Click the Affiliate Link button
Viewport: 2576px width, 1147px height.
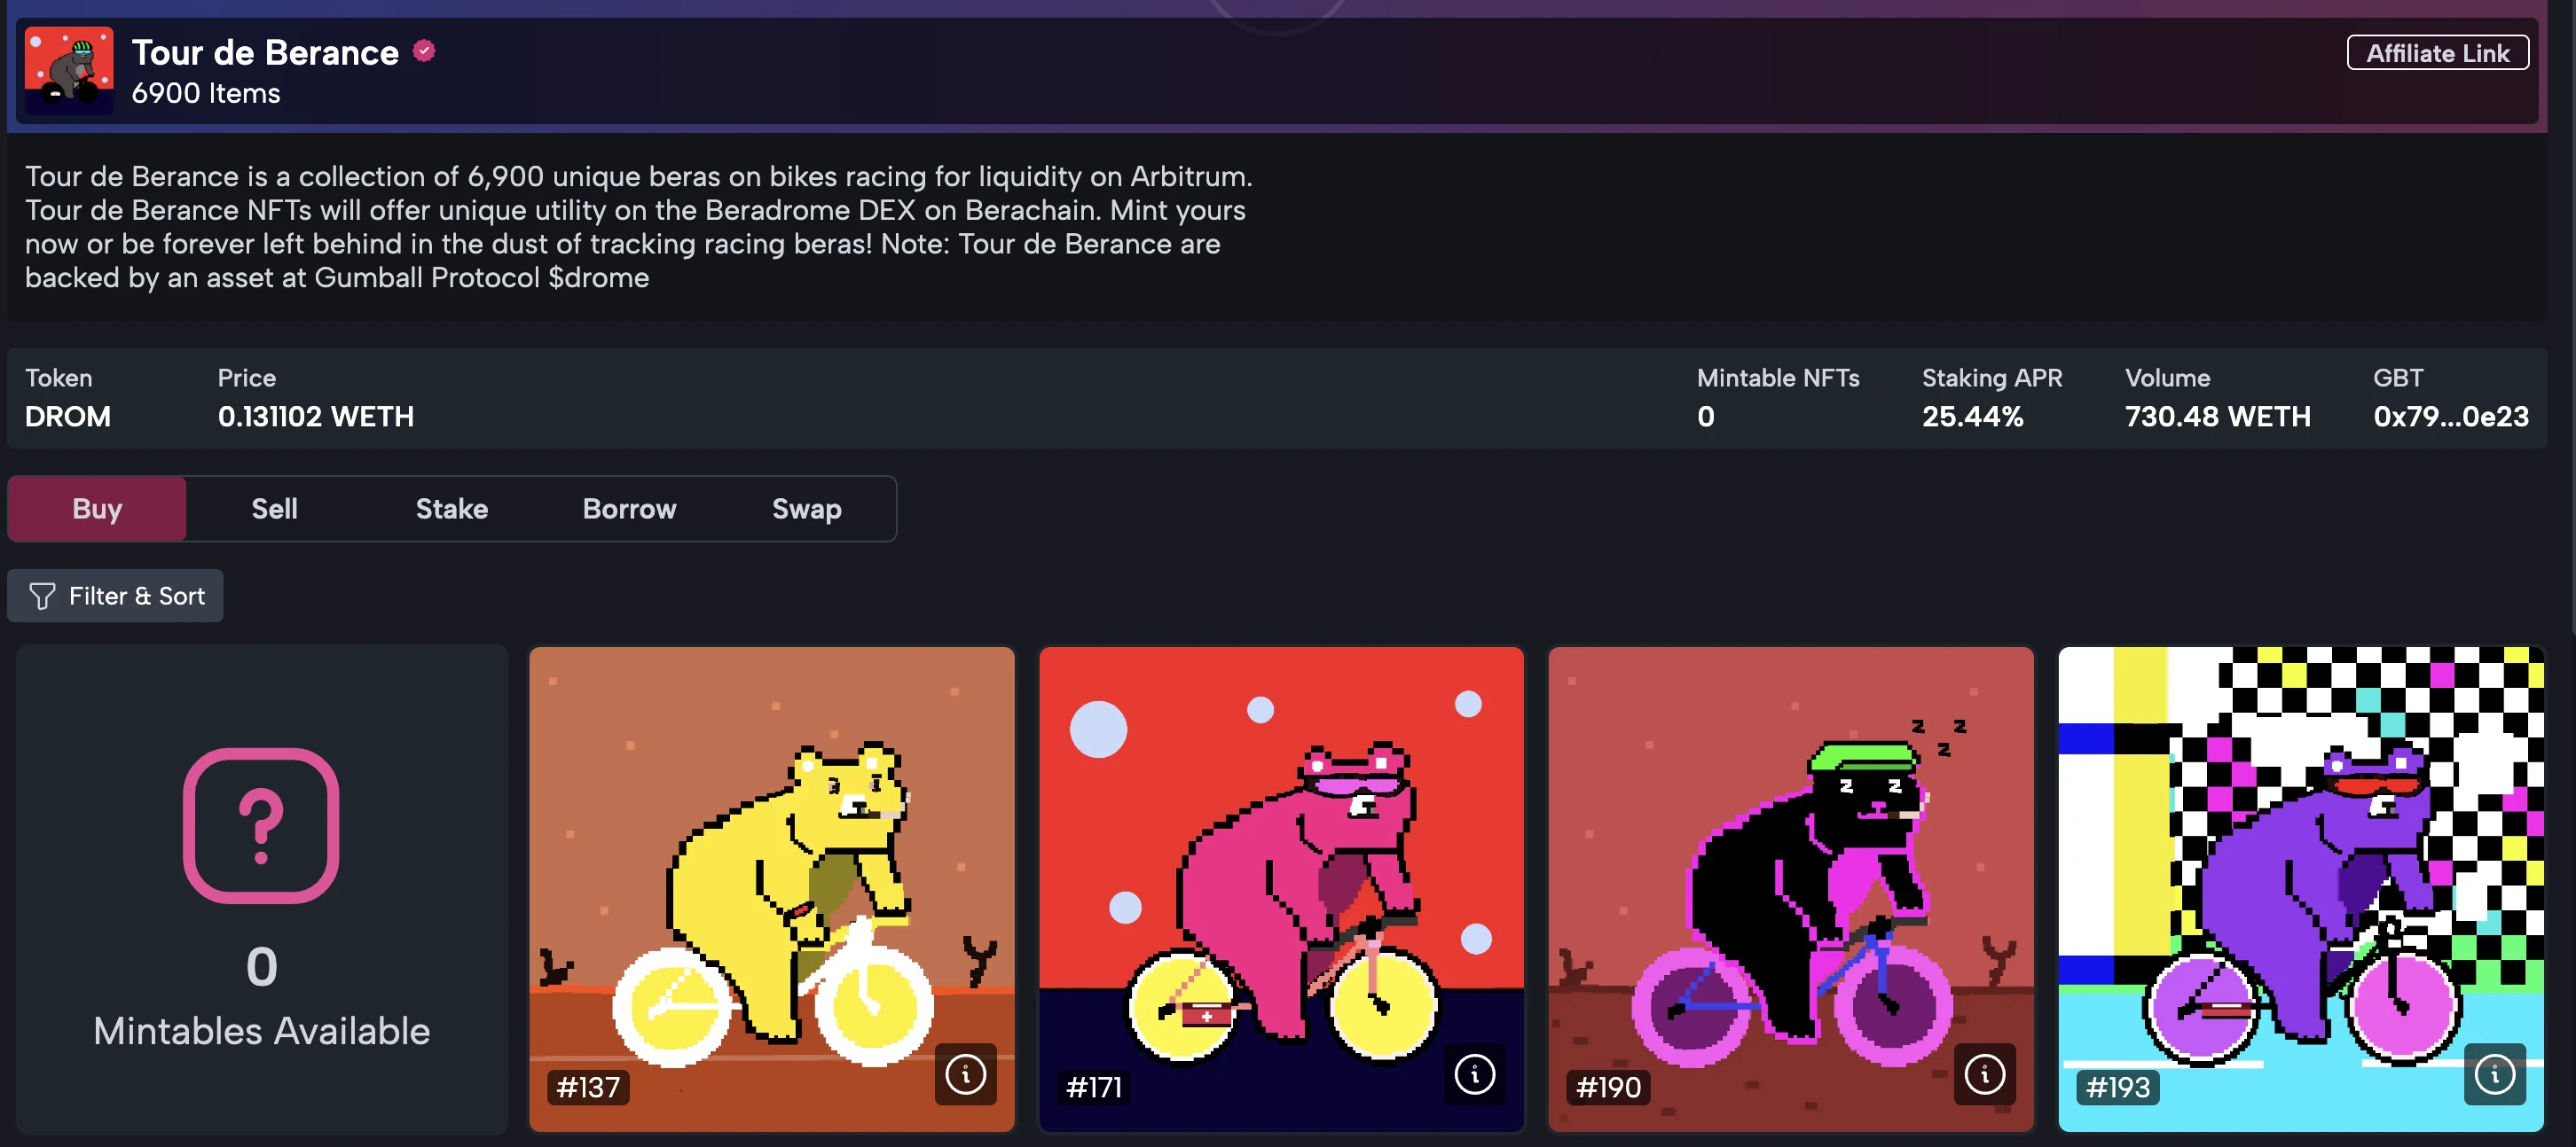pos(2438,54)
